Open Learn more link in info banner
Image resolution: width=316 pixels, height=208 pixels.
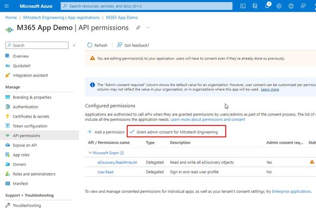[x=270, y=89]
